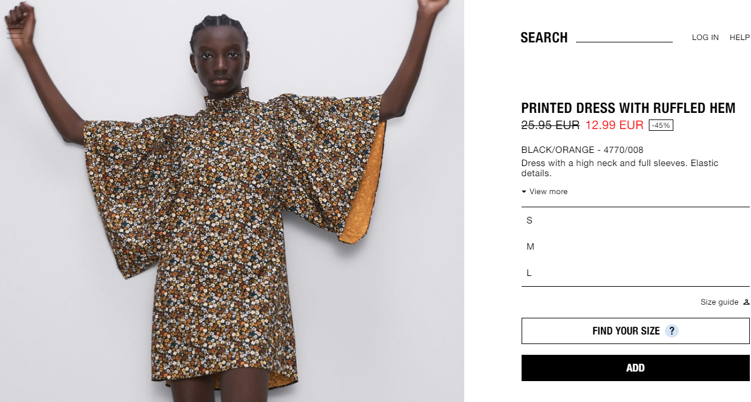Open the HELP section
Image resolution: width=751 pixels, height=402 pixels.
740,38
